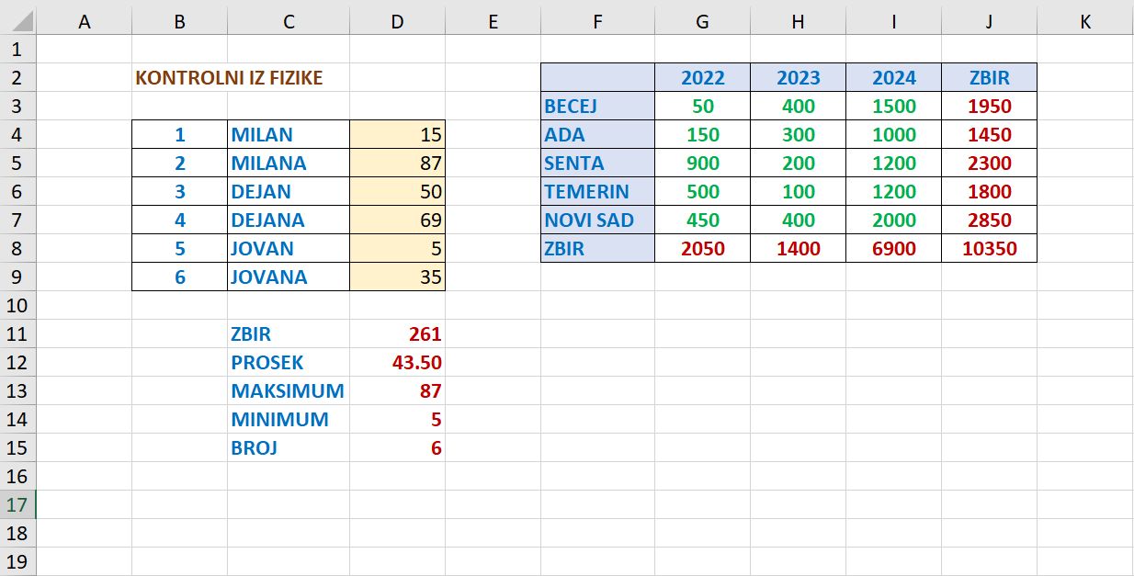Click the MAKSIMUM label cell

tap(288, 391)
